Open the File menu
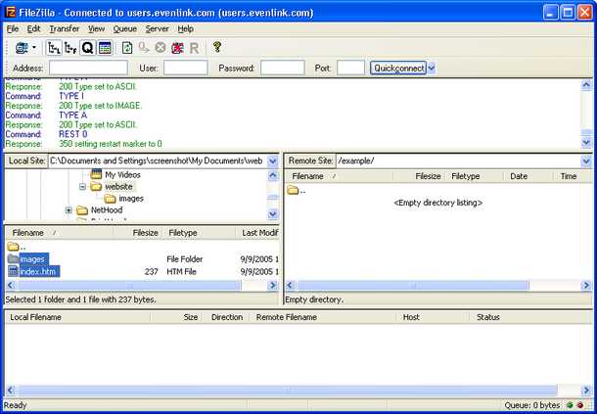The image size is (597, 414). coord(12,29)
